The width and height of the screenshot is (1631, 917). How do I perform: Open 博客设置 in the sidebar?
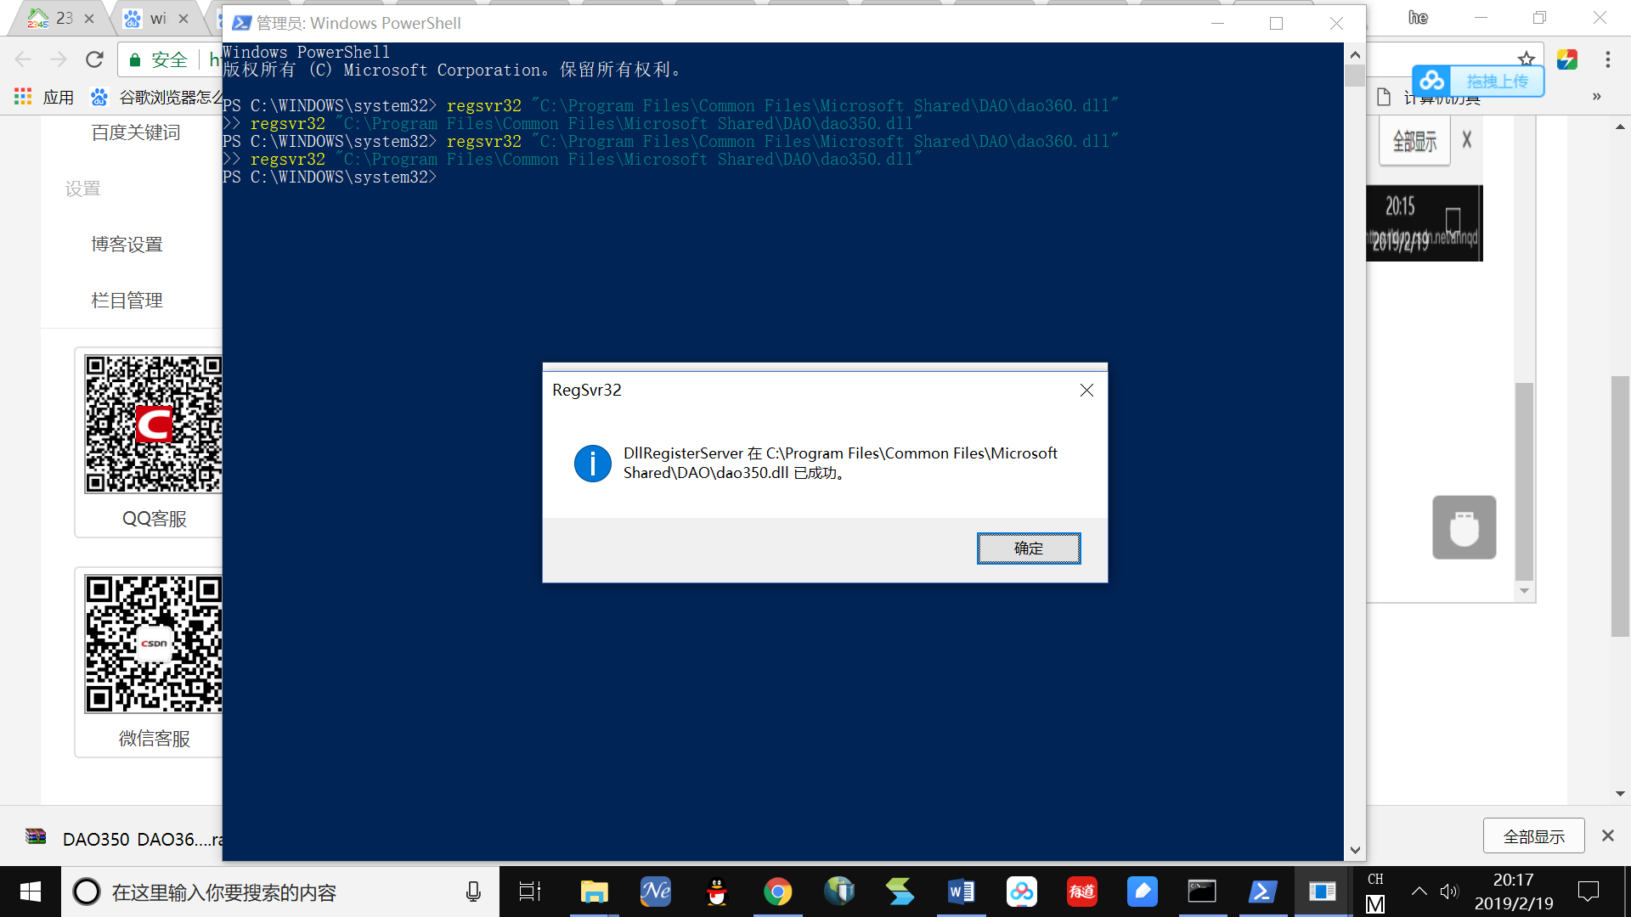tap(127, 244)
